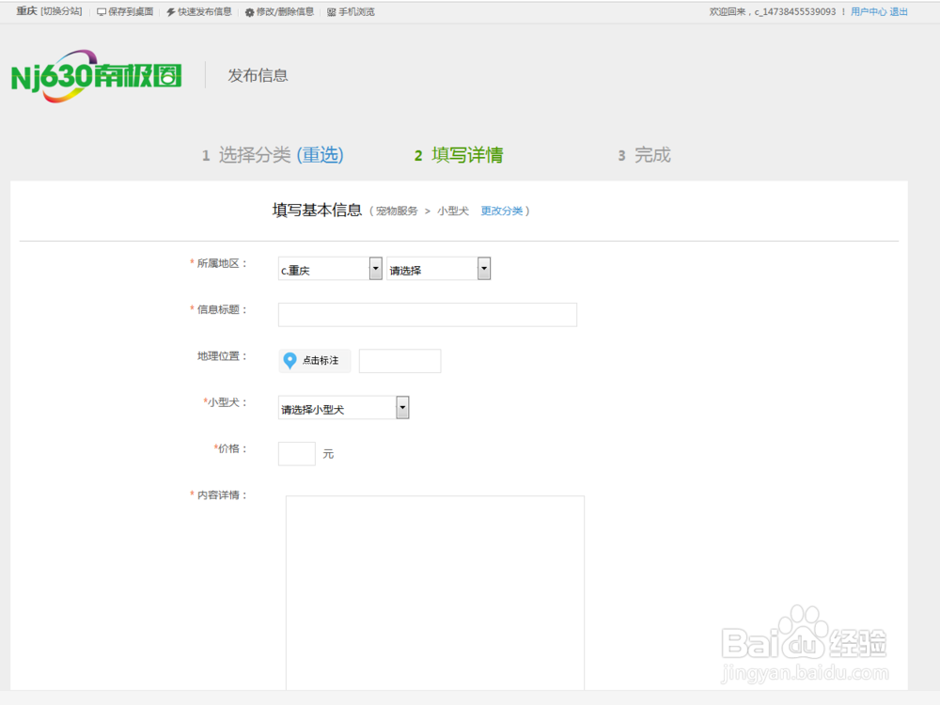Screen dimensions: 940x705
Task: Click the 价格 price input box
Action: [x=296, y=453]
